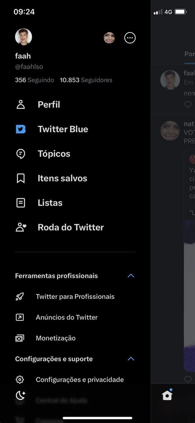This screenshot has height=423, width=195.
Task: Collapse Configurações e suporte section
Action: [x=131, y=359]
